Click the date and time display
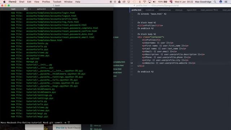 coord(184,2)
